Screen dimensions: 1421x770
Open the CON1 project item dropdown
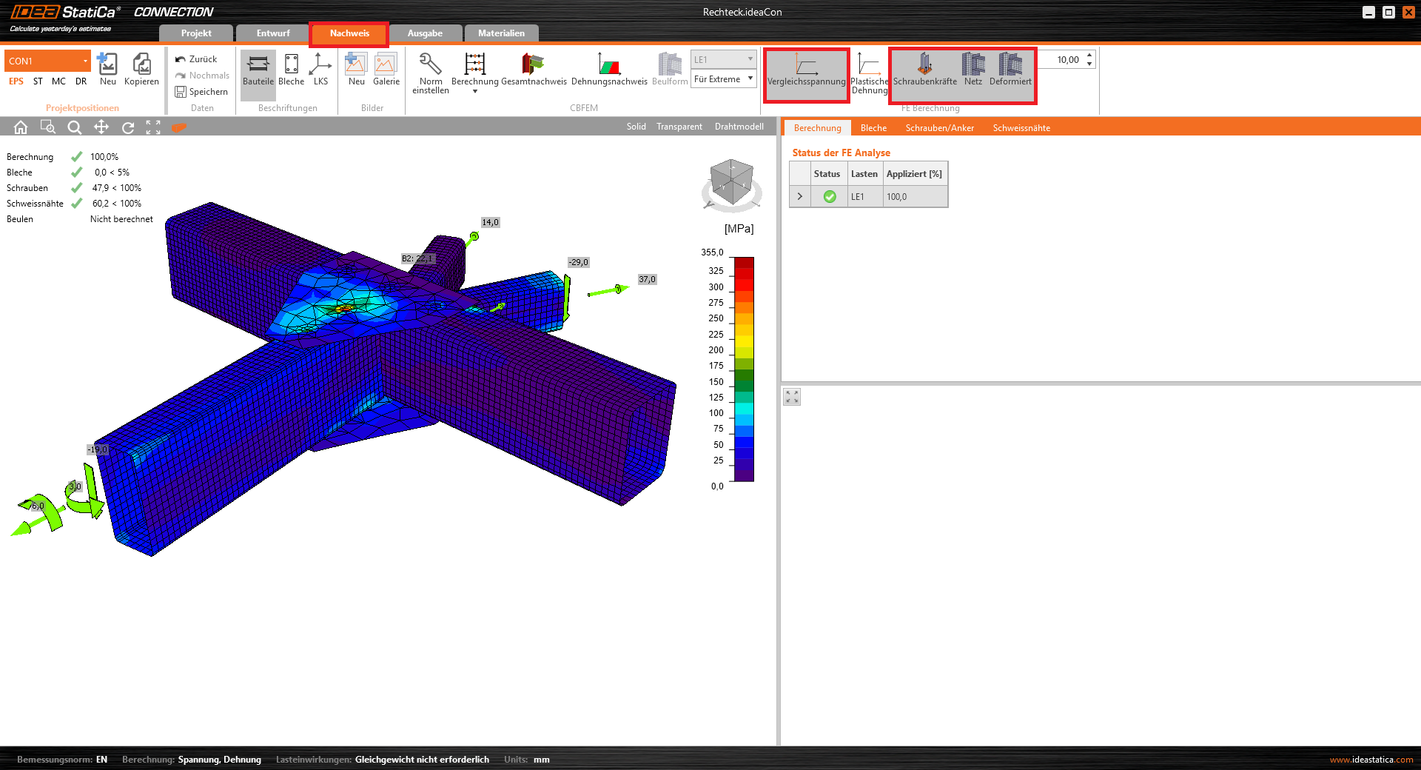85,61
